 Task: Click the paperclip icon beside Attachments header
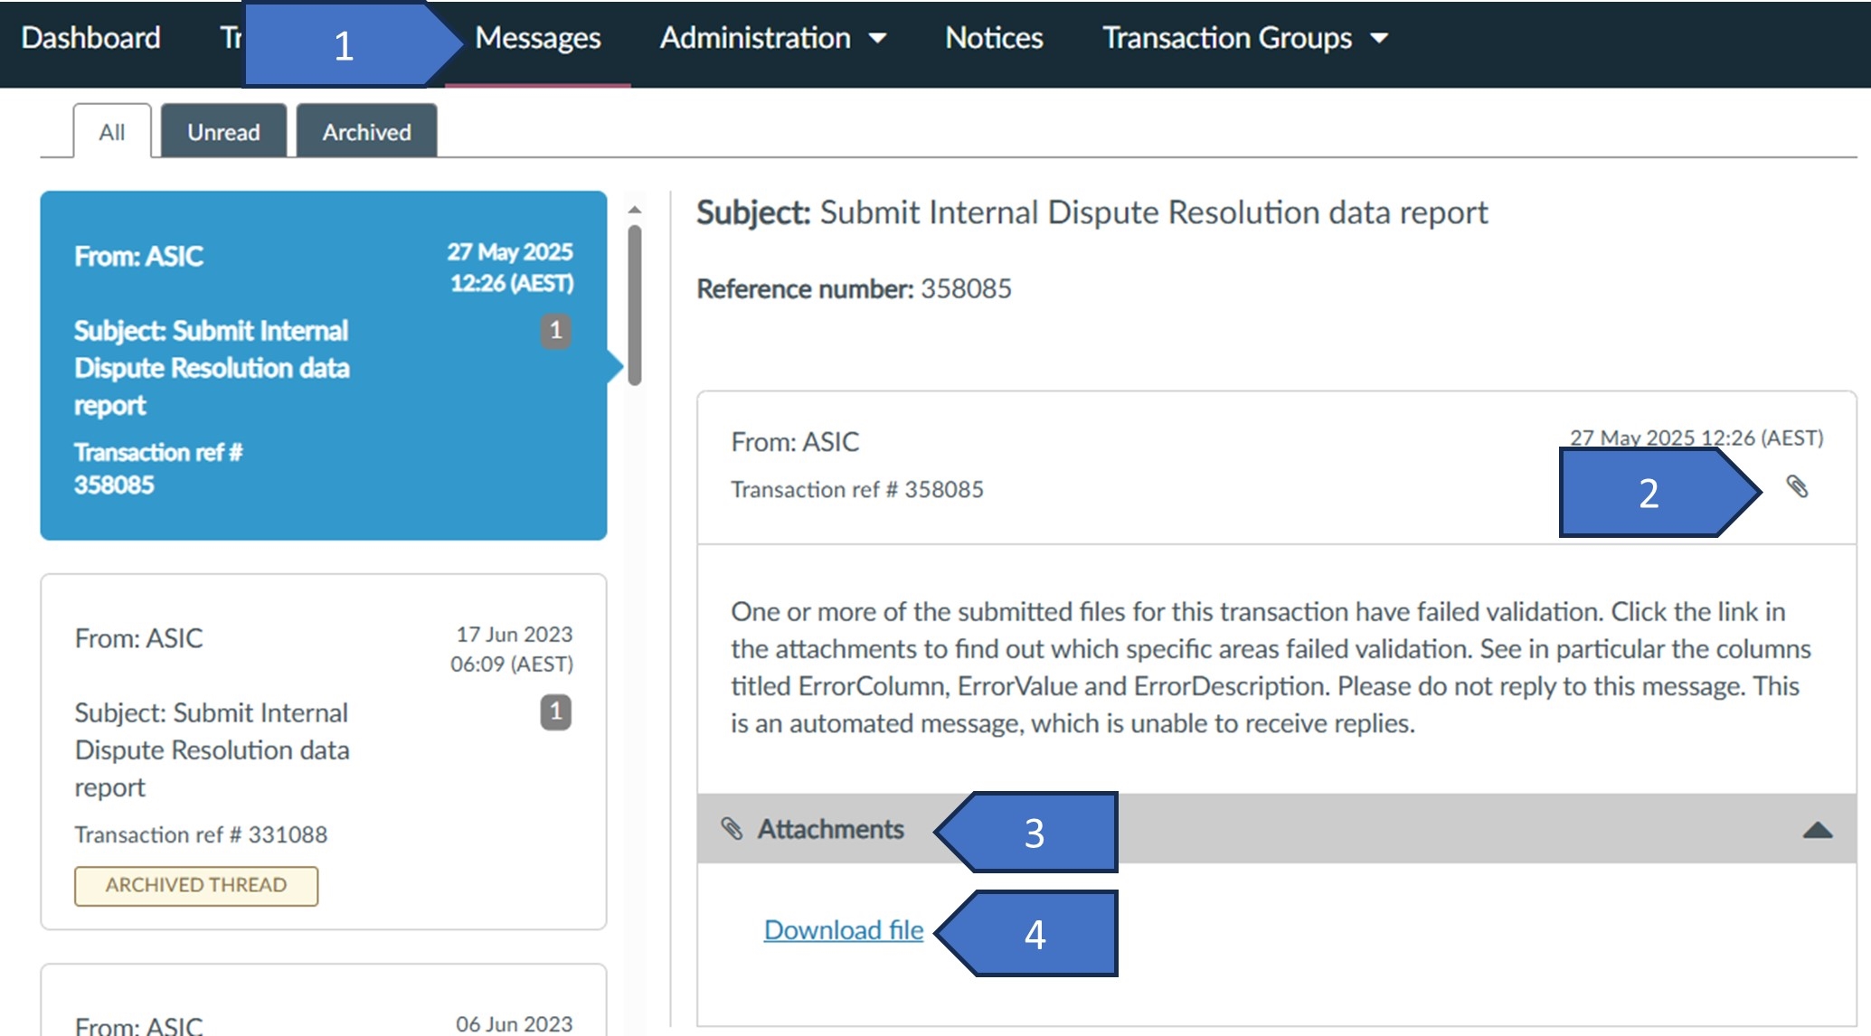pos(732,829)
